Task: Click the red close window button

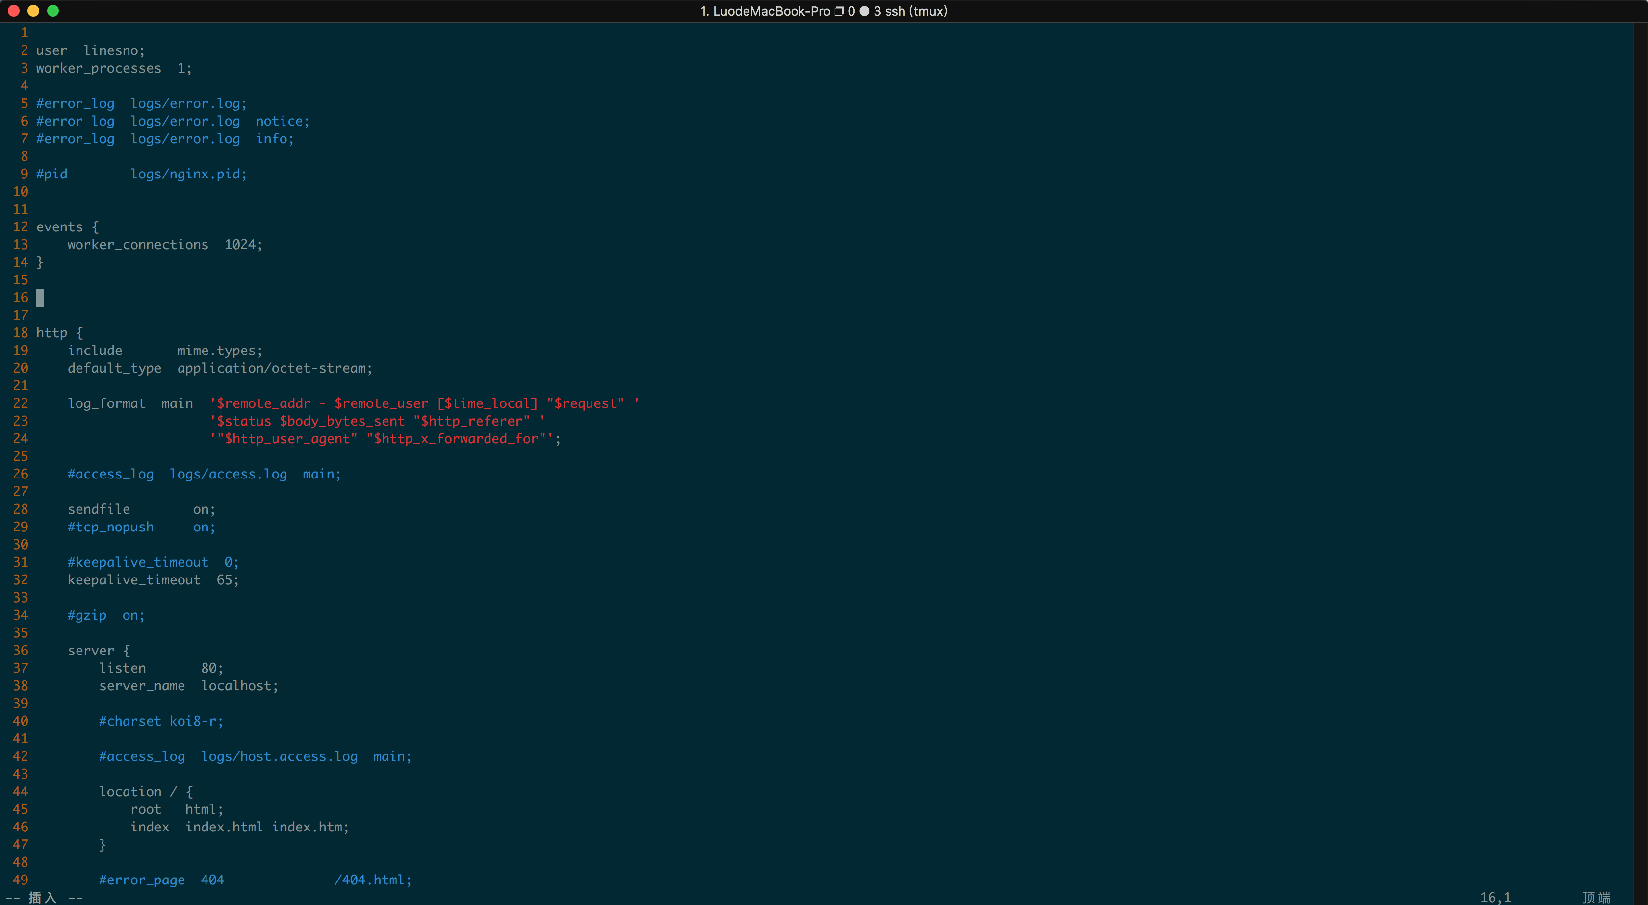Action: [x=13, y=11]
